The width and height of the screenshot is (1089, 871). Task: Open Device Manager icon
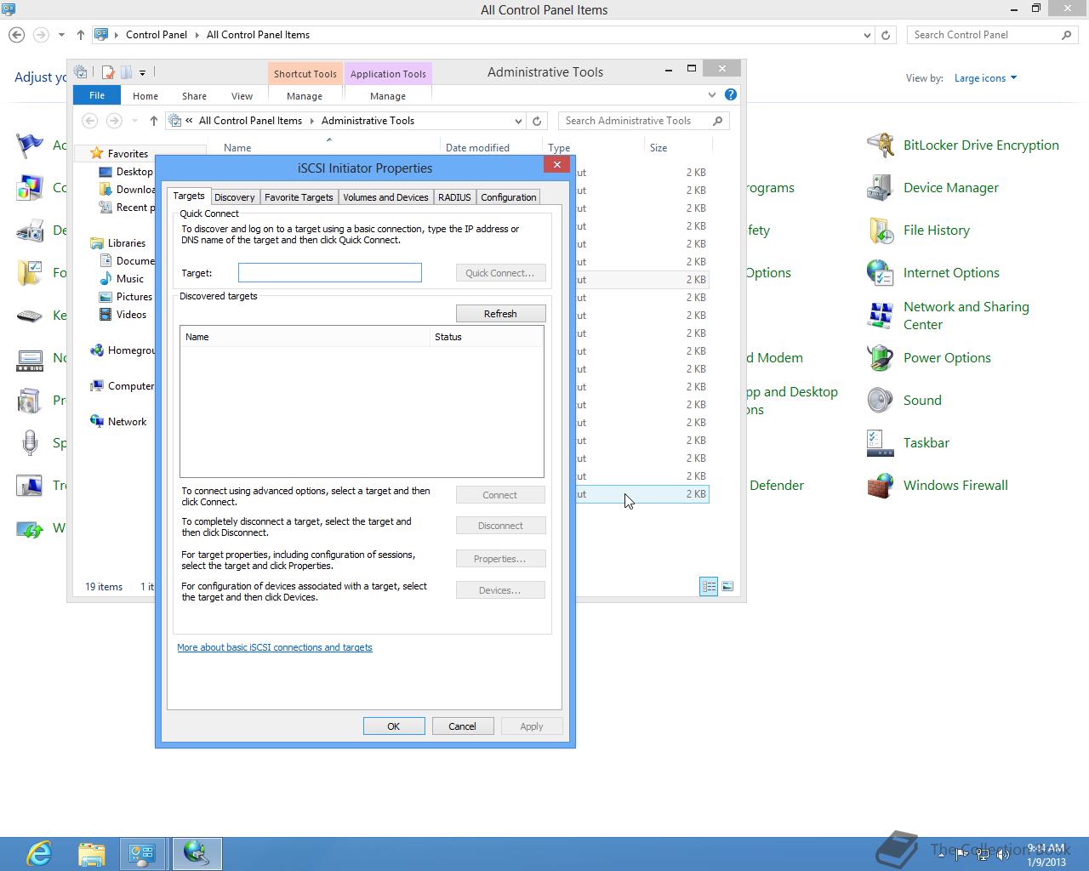pyautogui.click(x=880, y=188)
